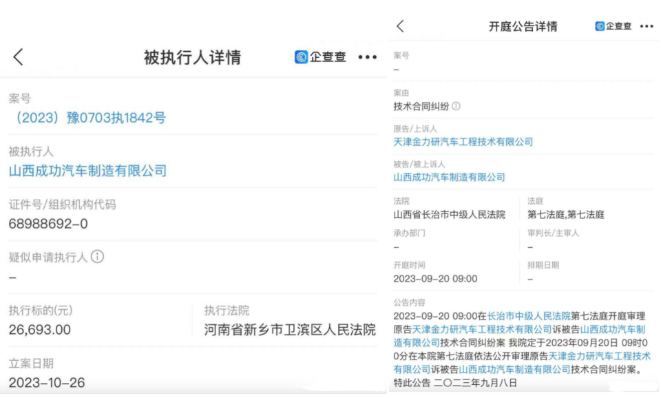Screen dimensions: 661x398
Task: Tap 执行法院 河南省新乡市卫滨区人民法院 field
Action: [290, 330]
